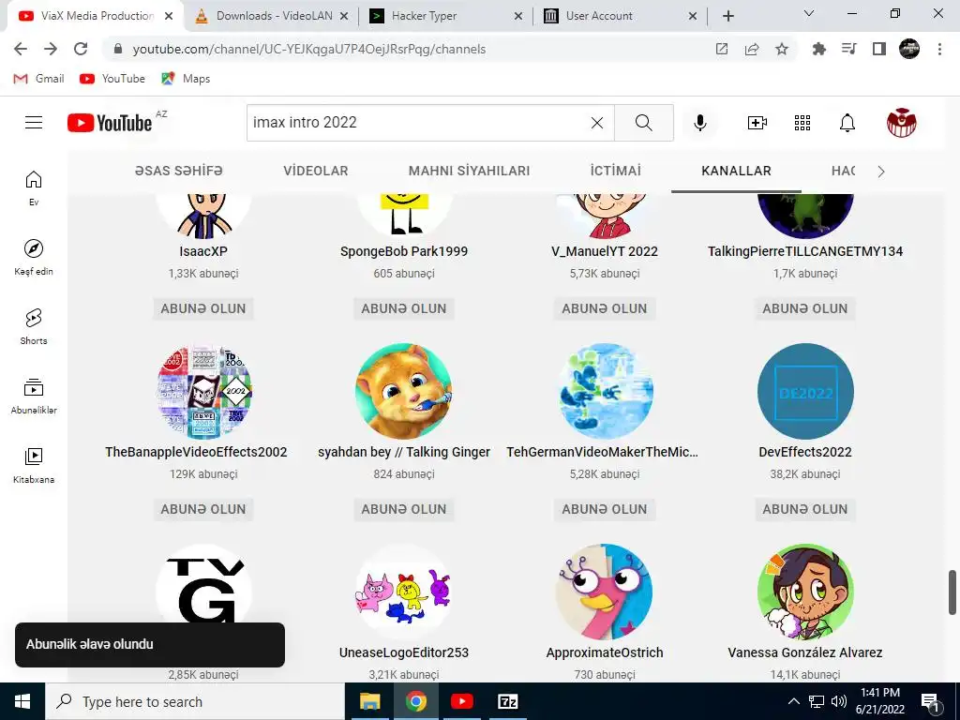Open the account avatar menu
This screenshot has height=720, width=960.
[901, 123]
